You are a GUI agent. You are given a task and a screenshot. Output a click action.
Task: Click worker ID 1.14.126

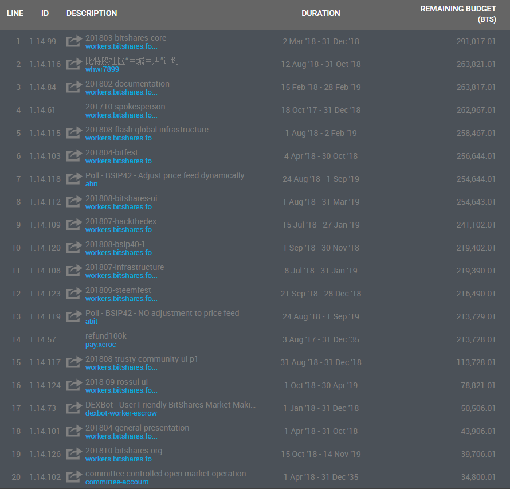coord(45,454)
